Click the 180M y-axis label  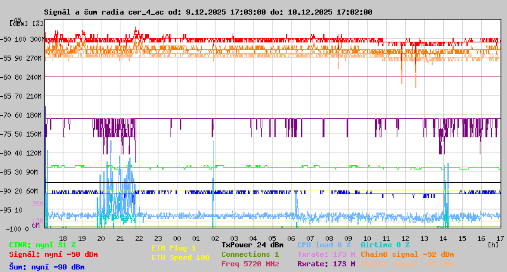(x=34, y=115)
